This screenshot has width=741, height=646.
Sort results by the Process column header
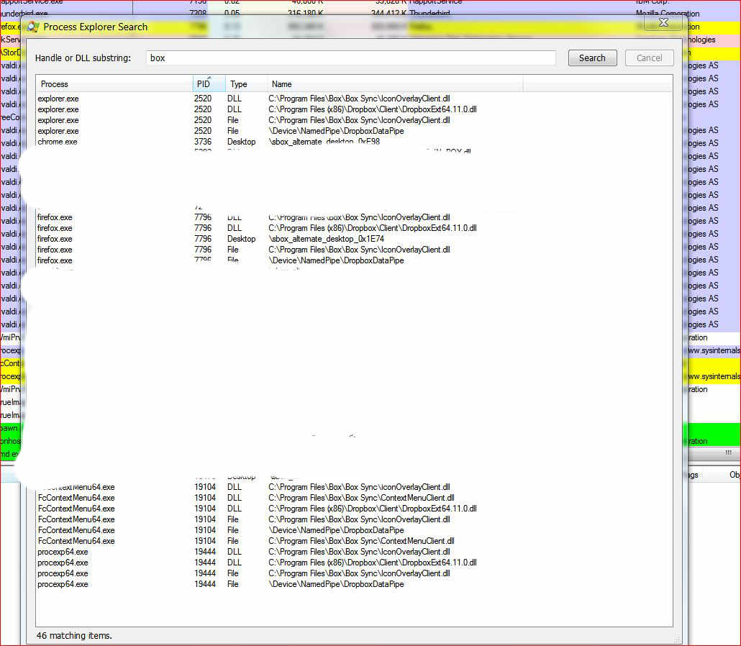coord(114,83)
